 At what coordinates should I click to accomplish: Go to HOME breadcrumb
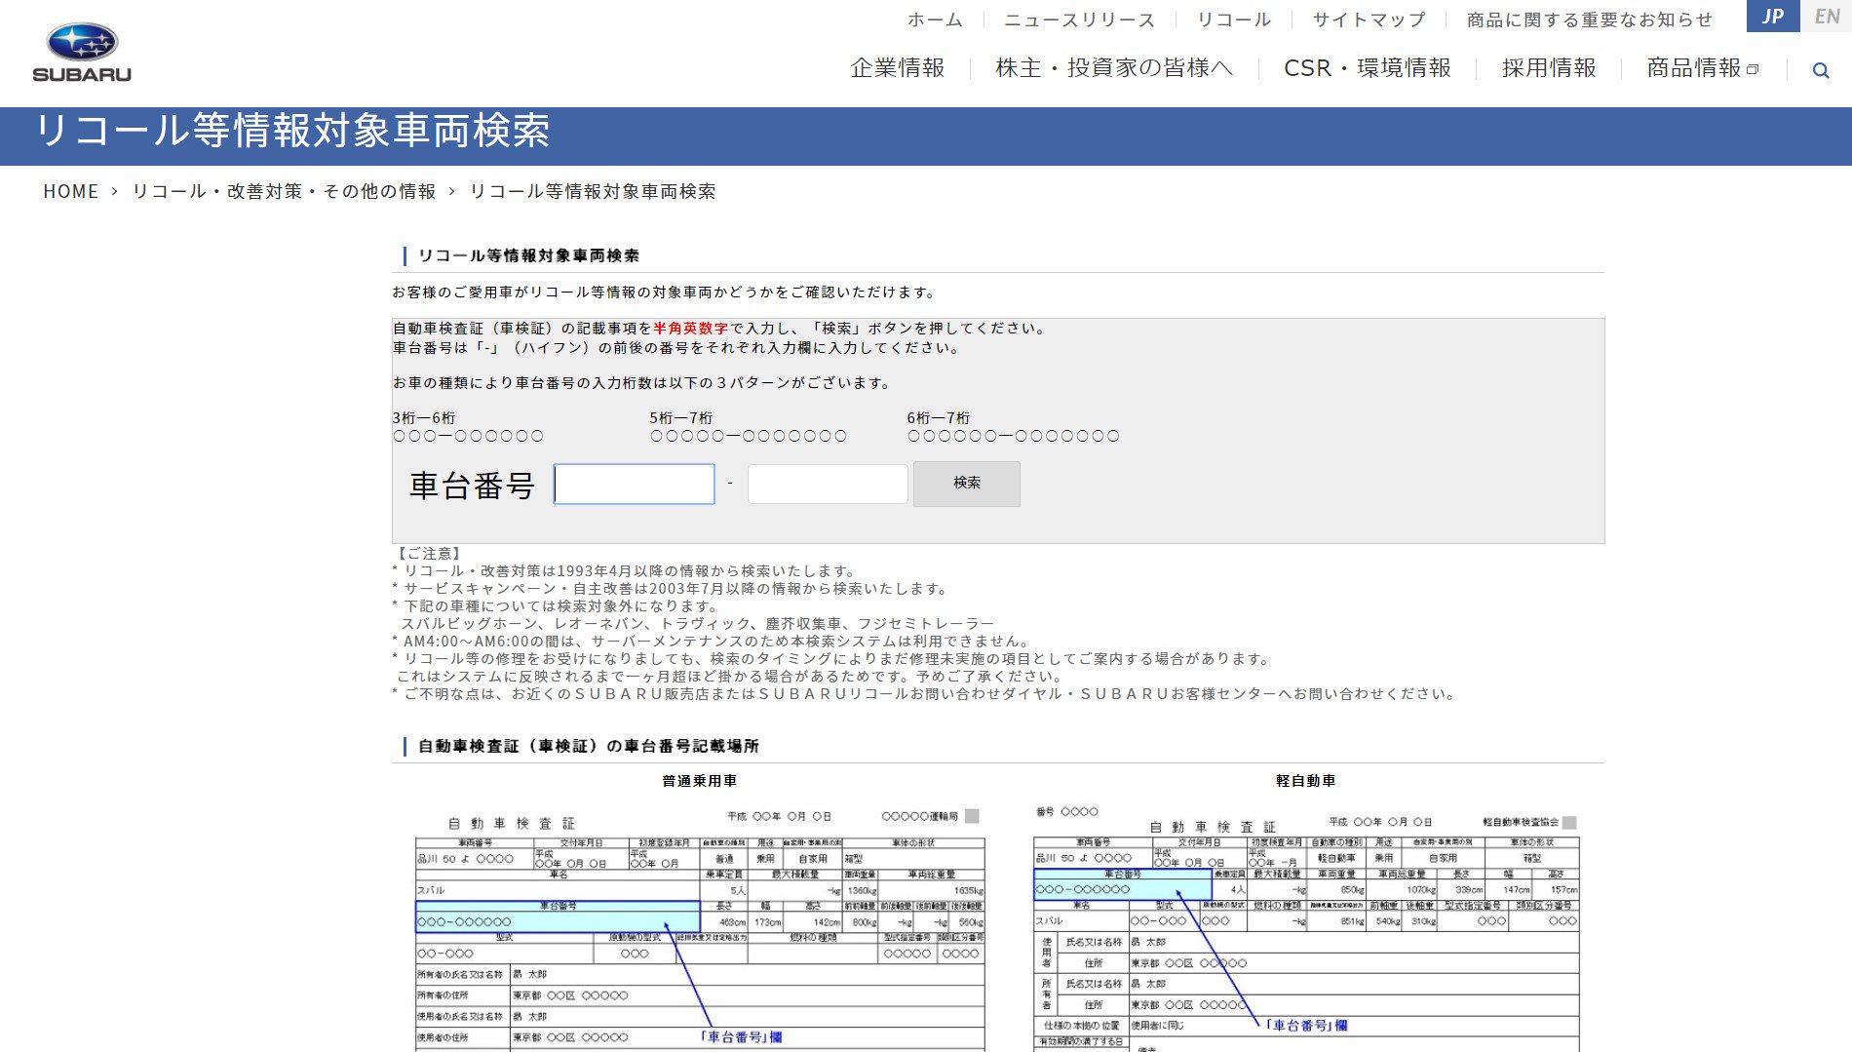(x=71, y=191)
